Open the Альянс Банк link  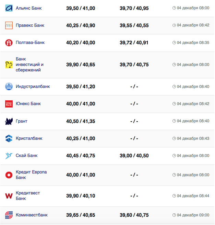29,8
